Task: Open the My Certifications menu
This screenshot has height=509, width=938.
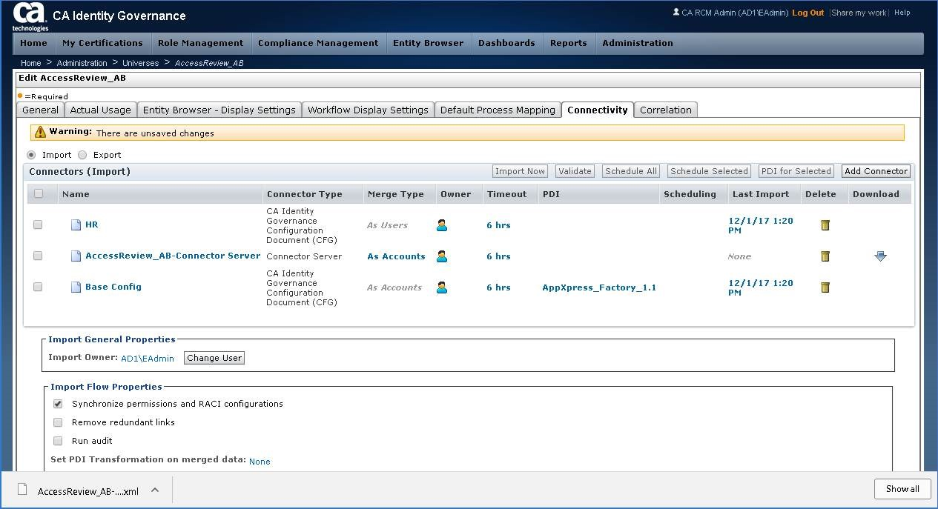Action: pyautogui.click(x=102, y=43)
